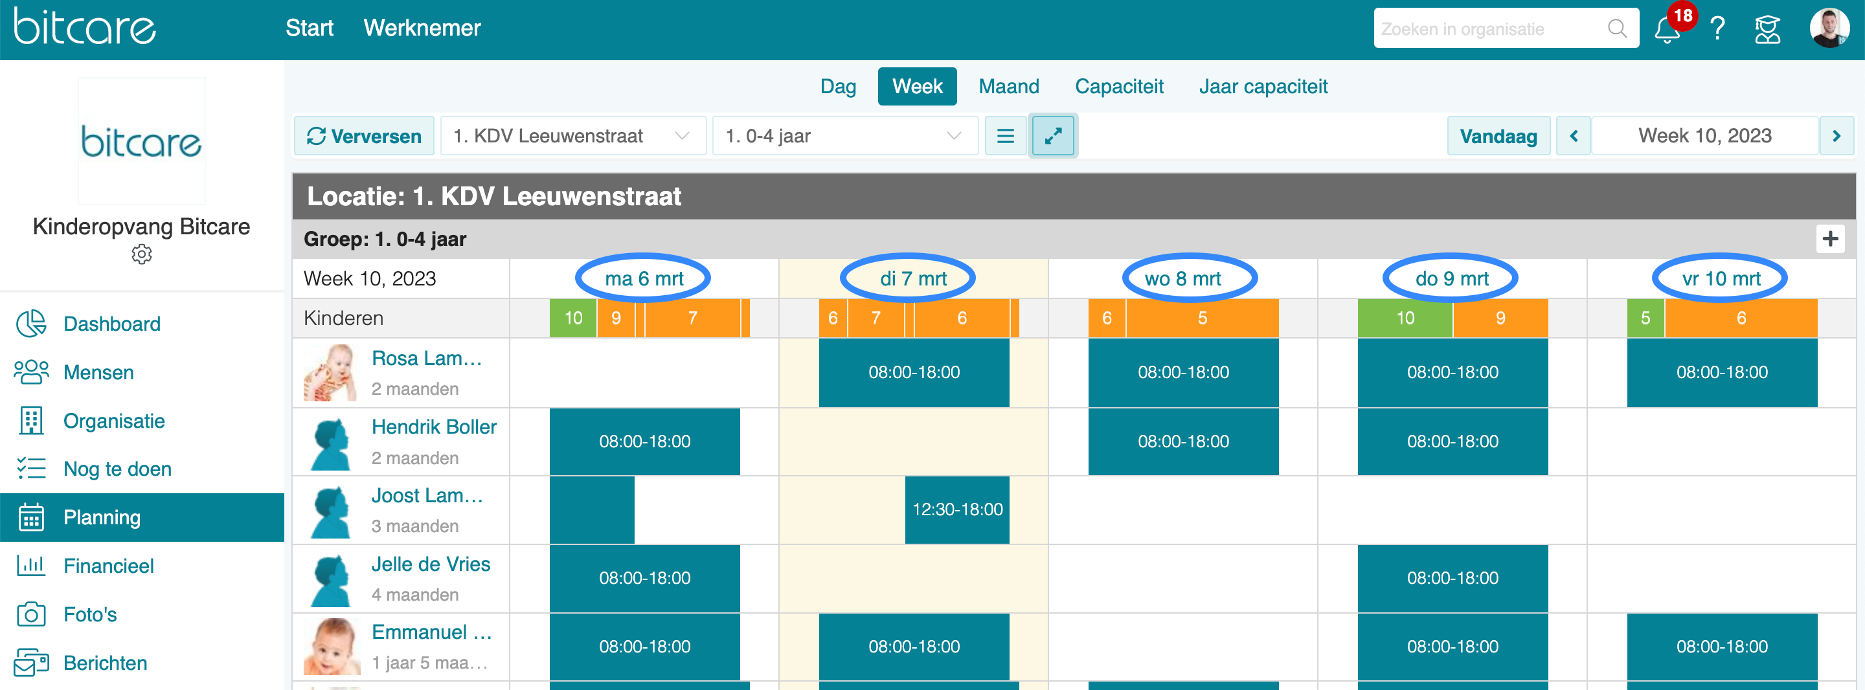Open the 0-4 jaar group dropdown

(845, 136)
